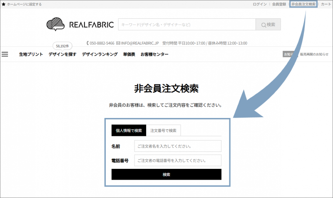
Task: Click the REALFABRIC logo
Action: [80, 25]
